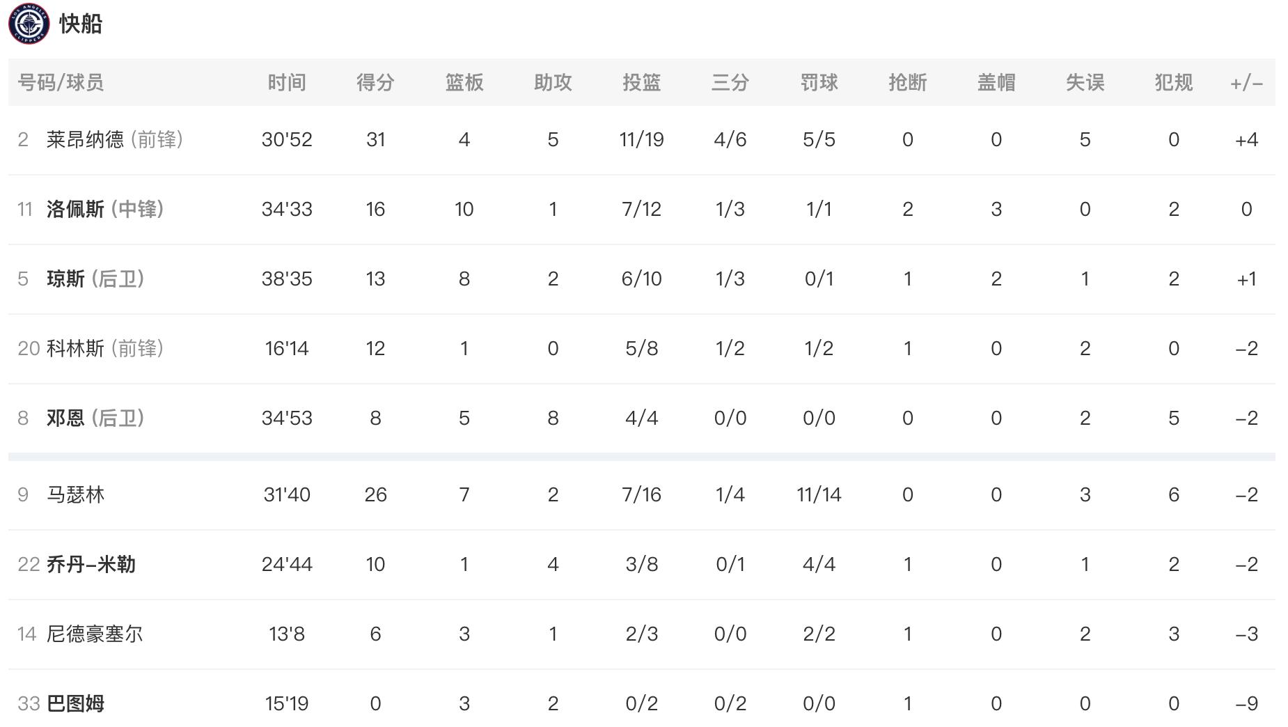This screenshot has width=1288, height=727.
Task: Click the Clippers team logo icon
Action: tap(29, 24)
